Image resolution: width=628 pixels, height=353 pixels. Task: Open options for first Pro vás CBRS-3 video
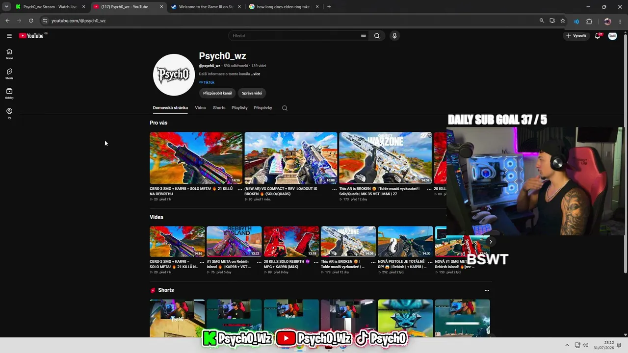[239, 189]
